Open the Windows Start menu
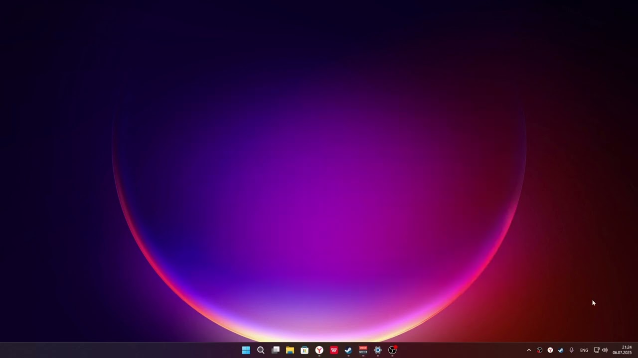 click(x=246, y=350)
